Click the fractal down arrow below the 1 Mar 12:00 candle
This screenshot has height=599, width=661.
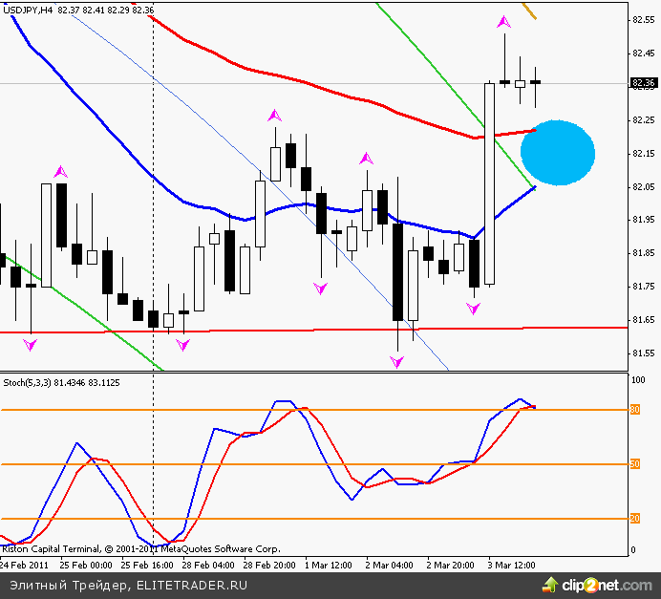point(321,287)
